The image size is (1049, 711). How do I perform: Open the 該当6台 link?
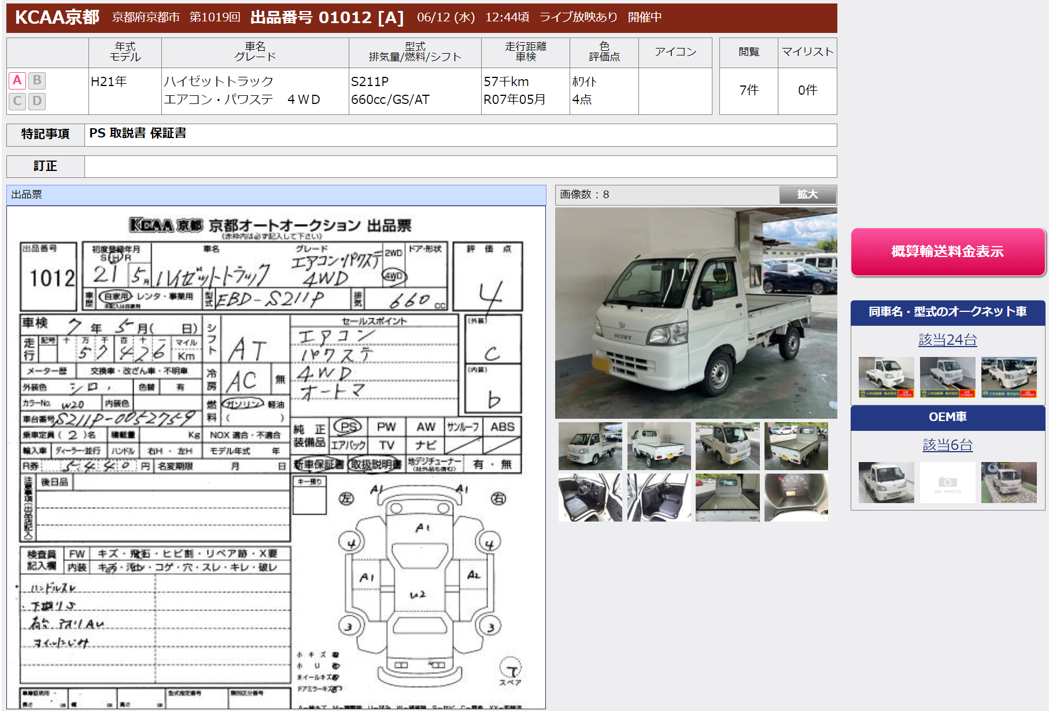pos(948,445)
